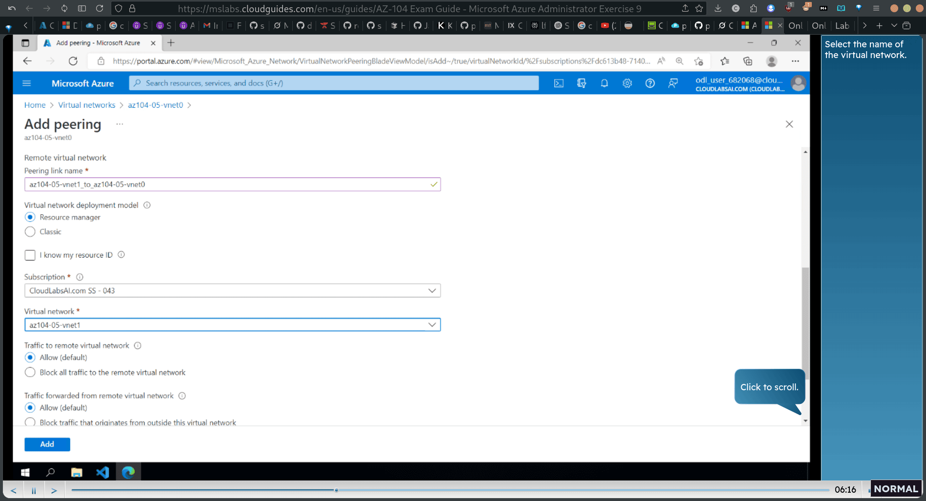The width and height of the screenshot is (926, 501).
Task: Click the Edge zoom magnifier icon
Action: [679, 61]
